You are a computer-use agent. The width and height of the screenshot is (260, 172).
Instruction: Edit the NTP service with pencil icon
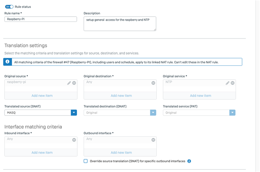tap(227, 83)
